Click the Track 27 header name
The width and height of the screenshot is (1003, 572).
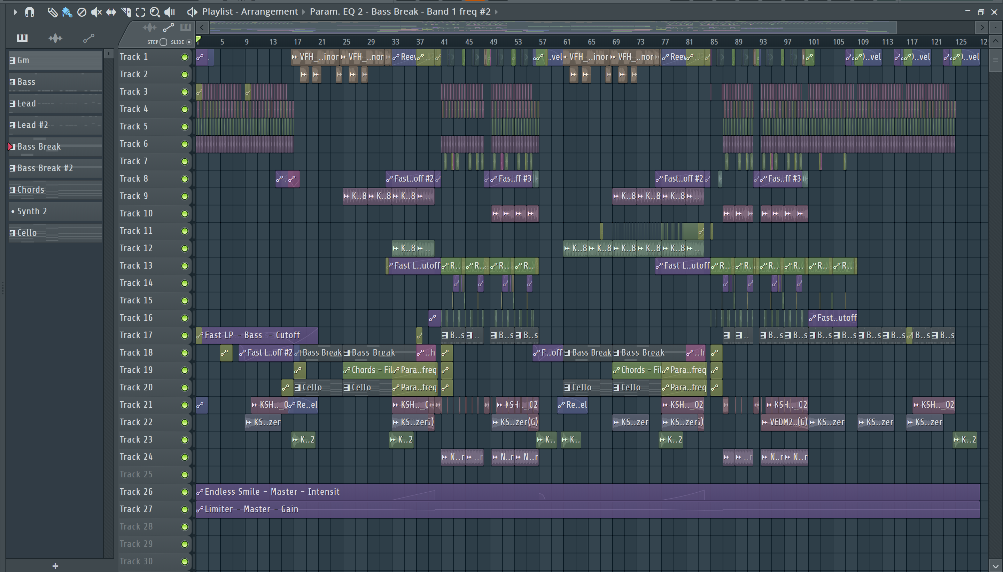click(136, 509)
